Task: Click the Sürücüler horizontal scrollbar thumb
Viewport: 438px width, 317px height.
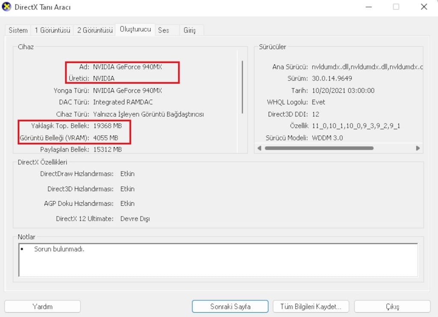Action: [x=319, y=148]
